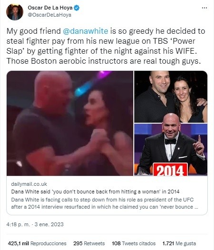Screen dimensions: 214x250
Task: Click the blue verified badge icon
Action: pyautogui.click(x=77, y=8)
